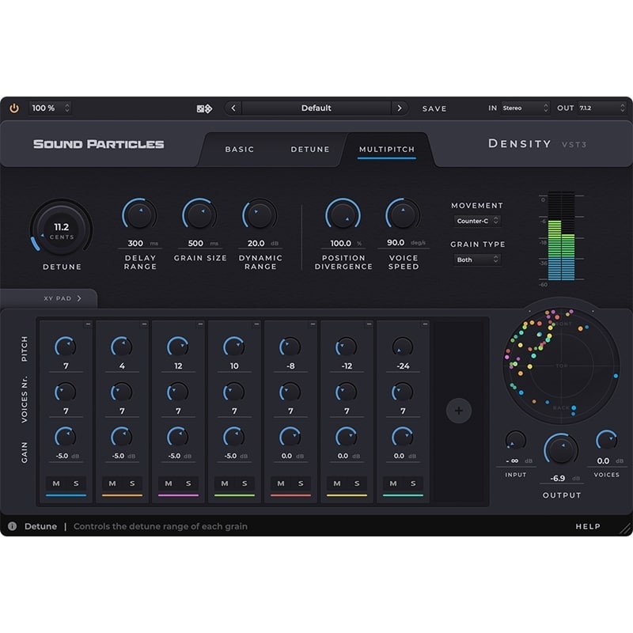Click the circular spatial particle view
This screenshot has height=633, width=633.
pos(561,366)
